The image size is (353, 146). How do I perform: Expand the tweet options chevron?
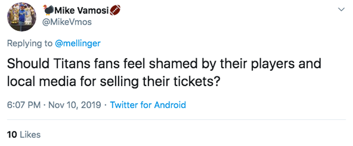coord(341,10)
